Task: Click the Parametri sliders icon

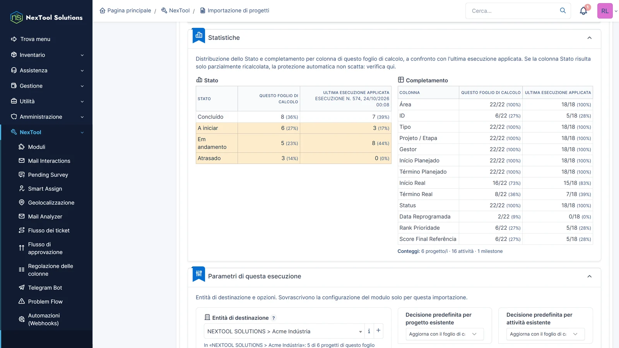Action: tap(199, 274)
